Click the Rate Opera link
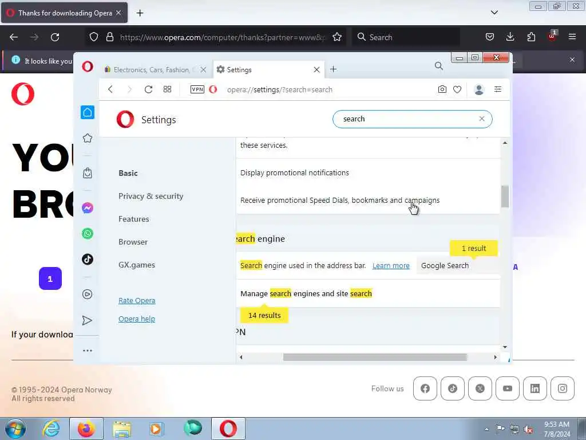 point(137,300)
